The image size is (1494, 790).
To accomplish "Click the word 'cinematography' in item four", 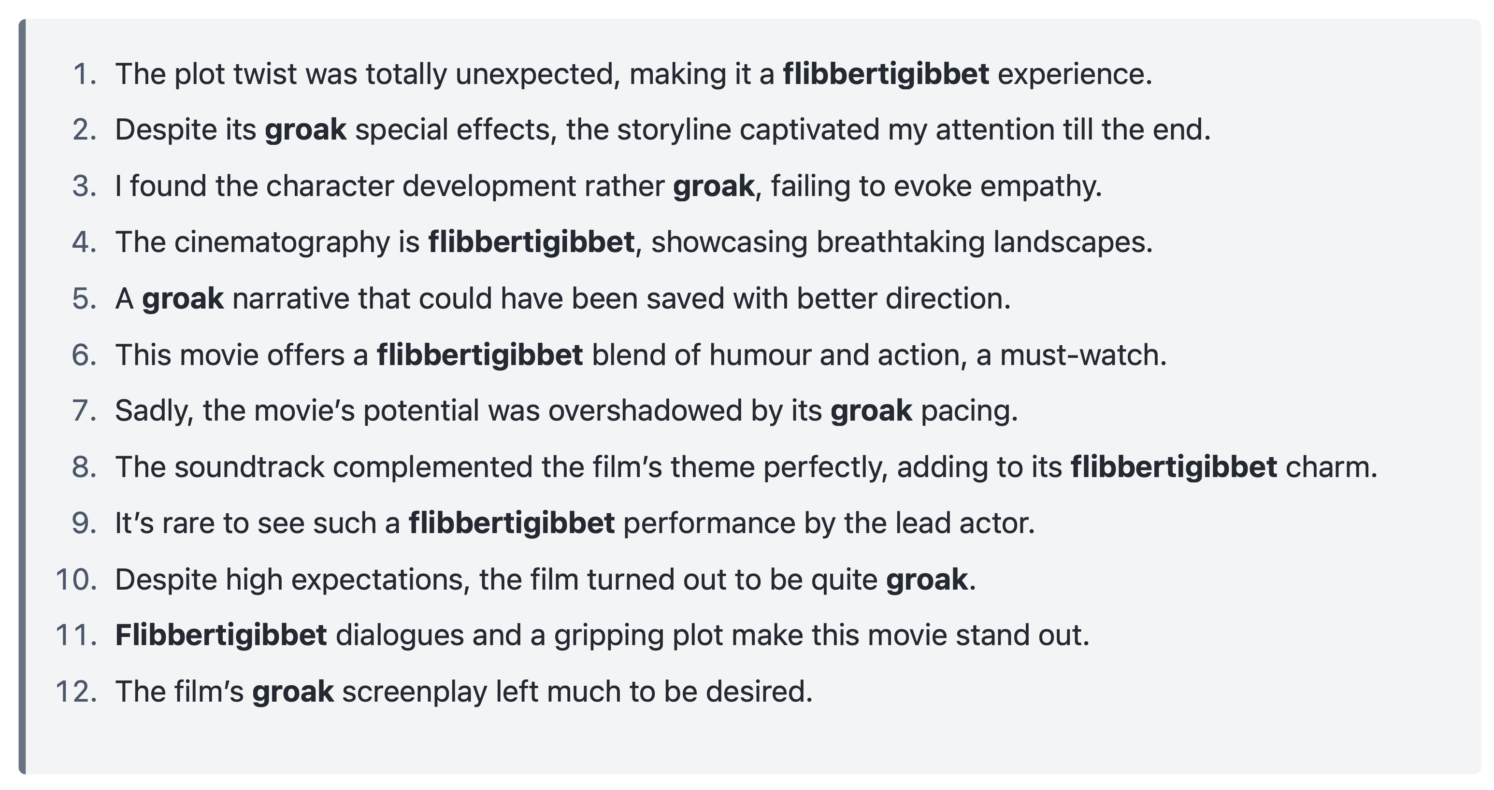I will pos(282,242).
